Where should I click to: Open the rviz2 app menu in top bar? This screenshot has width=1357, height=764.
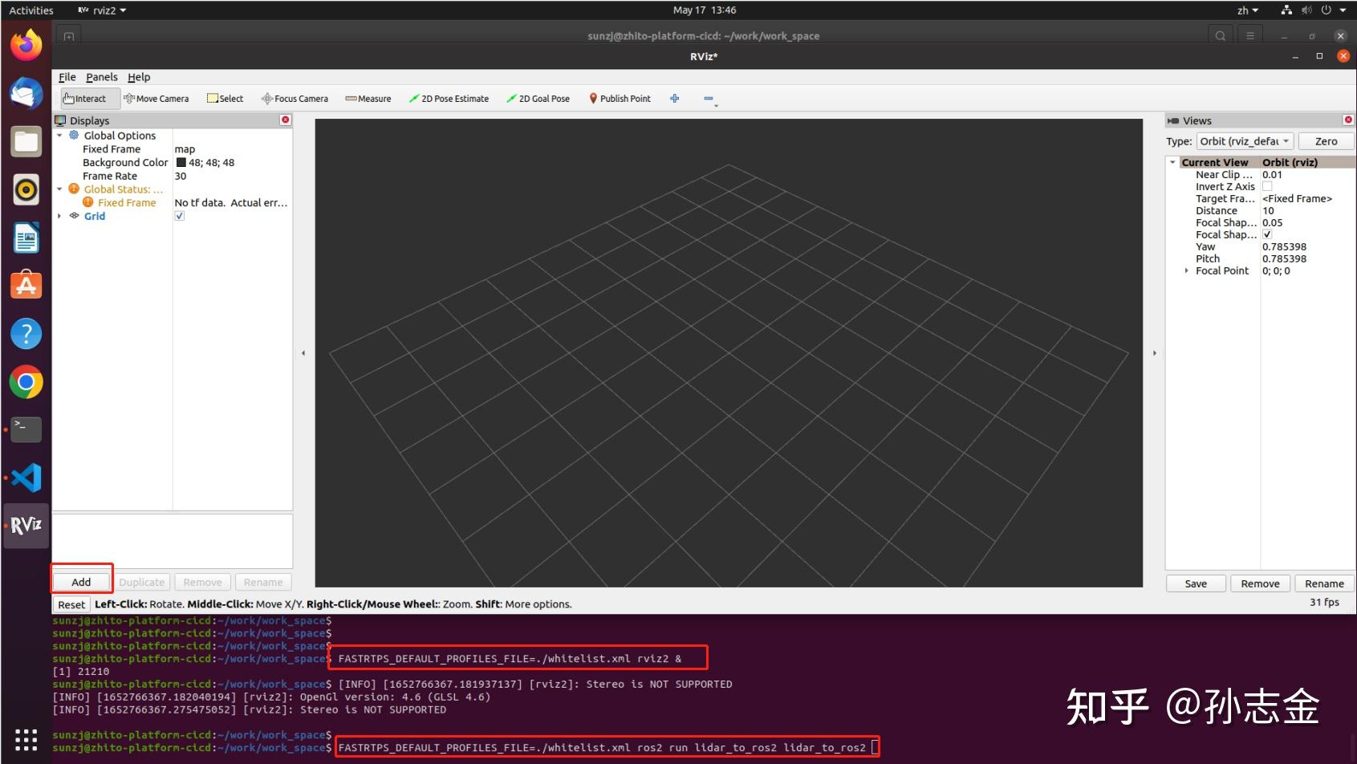coord(102,10)
